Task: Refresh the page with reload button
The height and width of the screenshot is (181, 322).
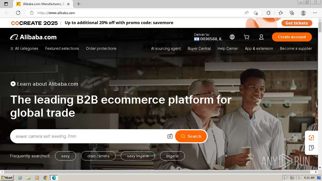Action: coord(18,13)
